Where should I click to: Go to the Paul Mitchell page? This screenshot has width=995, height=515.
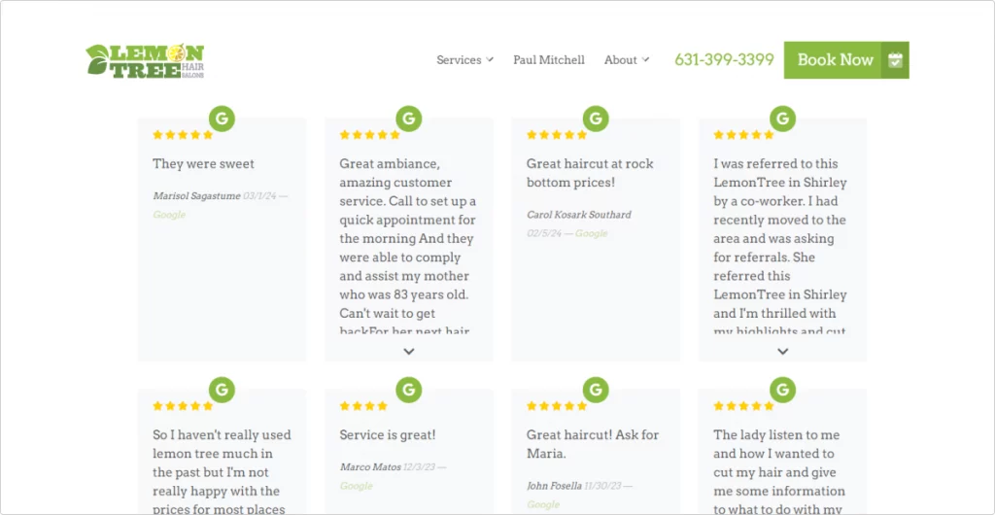(549, 60)
